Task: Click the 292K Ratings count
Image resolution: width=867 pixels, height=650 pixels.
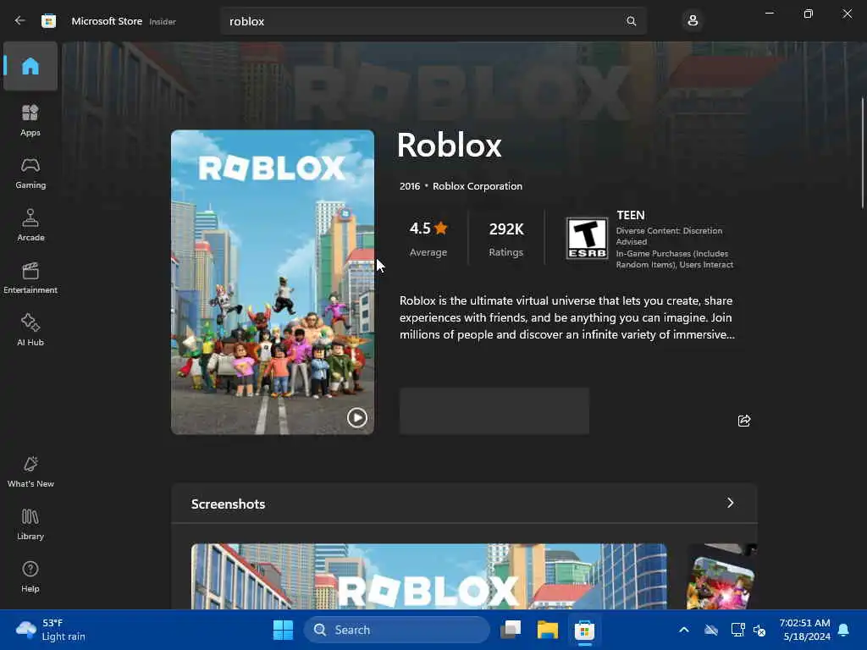Action: [506, 238]
